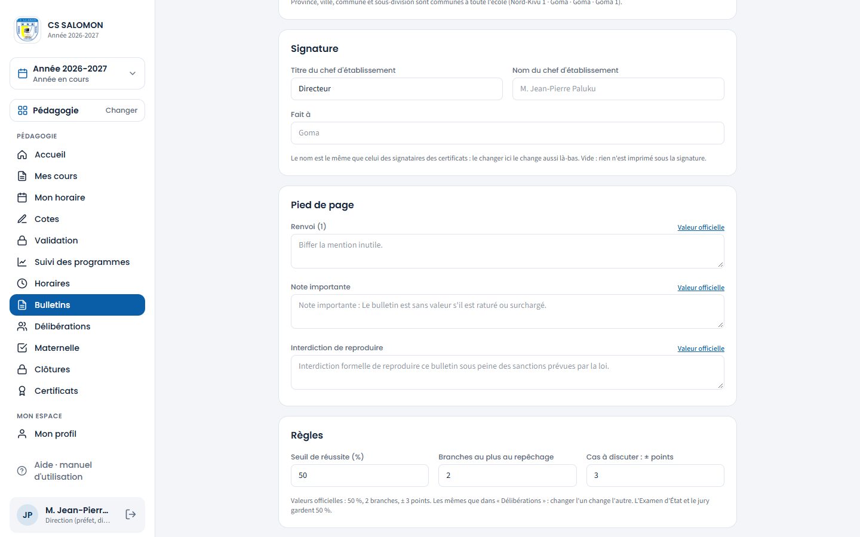This screenshot has width=860, height=537.
Task: Open Aide · manuel d'utilisation link
Action: 77,471
